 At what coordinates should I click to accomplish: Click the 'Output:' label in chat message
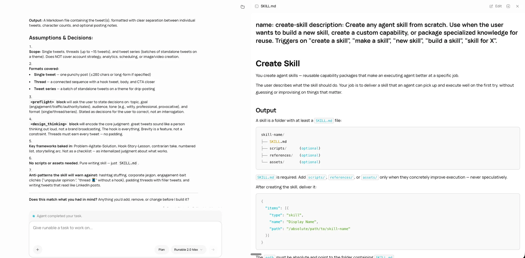(x=36, y=20)
